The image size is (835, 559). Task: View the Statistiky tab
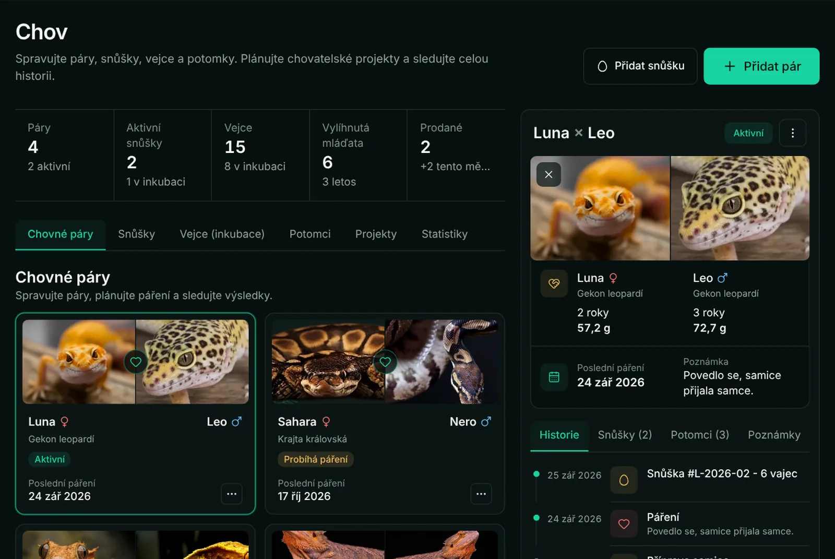click(445, 234)
